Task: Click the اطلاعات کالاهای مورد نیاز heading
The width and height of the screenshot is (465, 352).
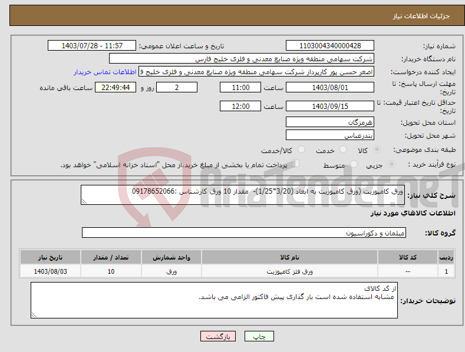Action: pos(413,213)
